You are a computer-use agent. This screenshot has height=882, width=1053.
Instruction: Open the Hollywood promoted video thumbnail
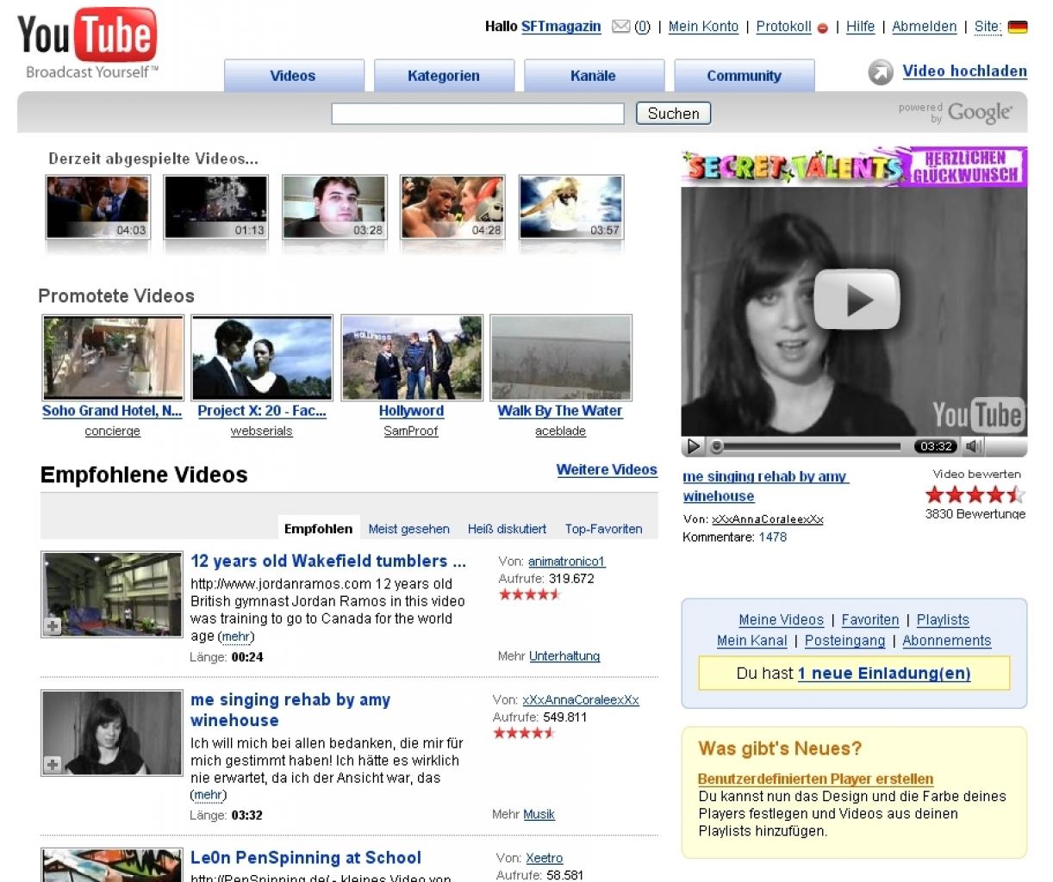(x=412, y=357)
